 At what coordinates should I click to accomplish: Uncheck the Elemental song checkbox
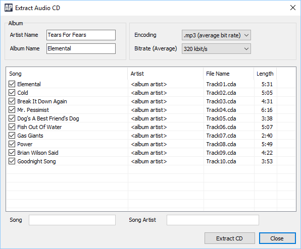(x=12, y=84)
